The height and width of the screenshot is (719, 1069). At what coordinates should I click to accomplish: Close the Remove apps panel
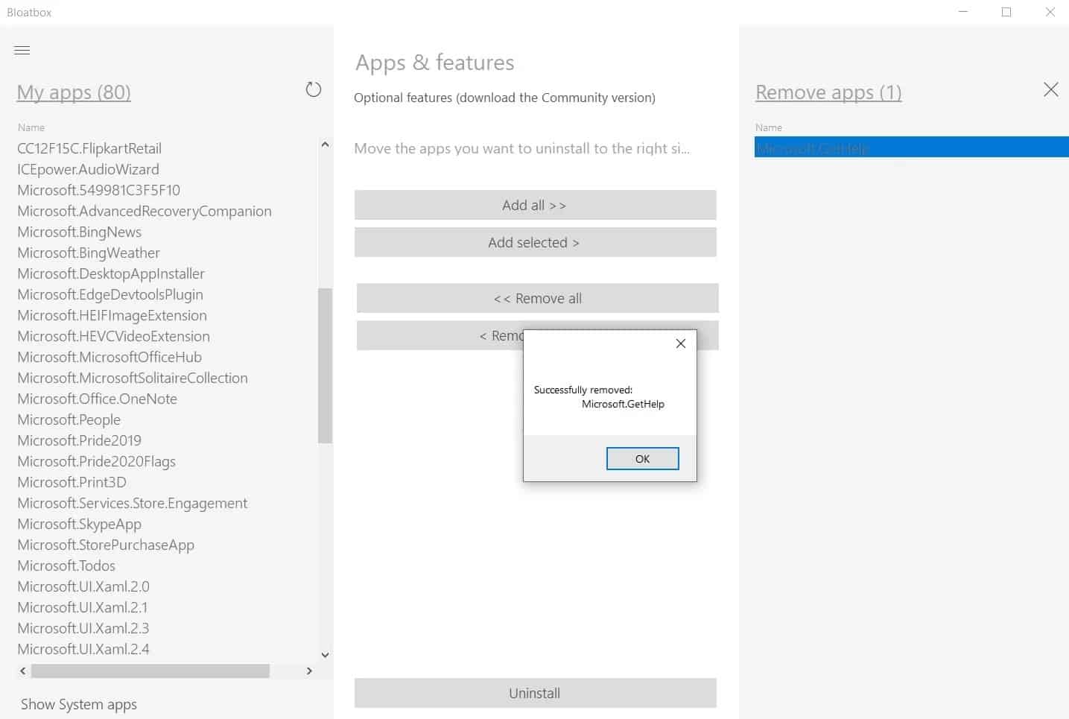point(1050,89)
